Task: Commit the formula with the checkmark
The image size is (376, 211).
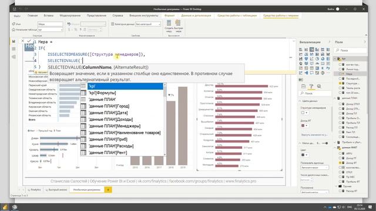Action: click(x=29, y=41)
